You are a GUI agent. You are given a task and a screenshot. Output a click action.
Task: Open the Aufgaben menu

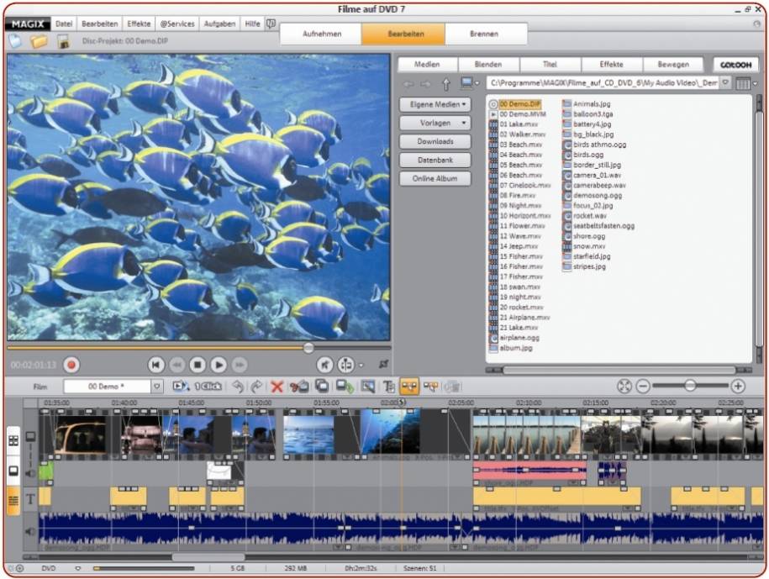[x=219, y=24]
